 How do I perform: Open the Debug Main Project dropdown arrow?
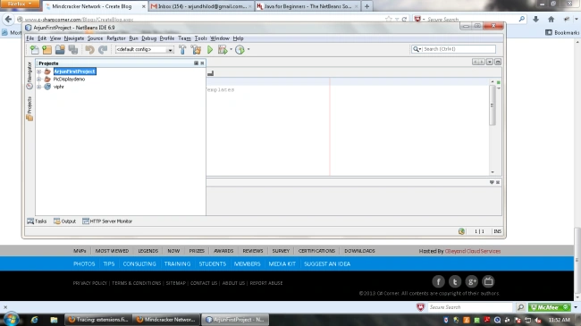point(231,49)
